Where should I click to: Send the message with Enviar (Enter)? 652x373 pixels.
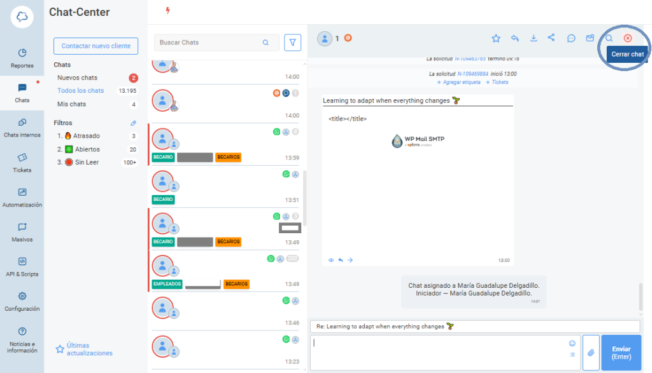[620, 353]
